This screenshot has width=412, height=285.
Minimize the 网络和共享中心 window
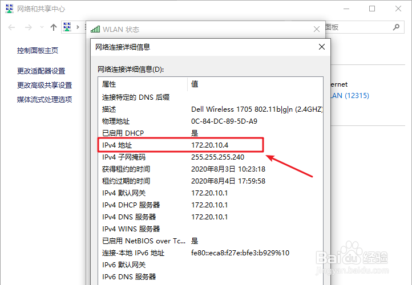(346, 9)
